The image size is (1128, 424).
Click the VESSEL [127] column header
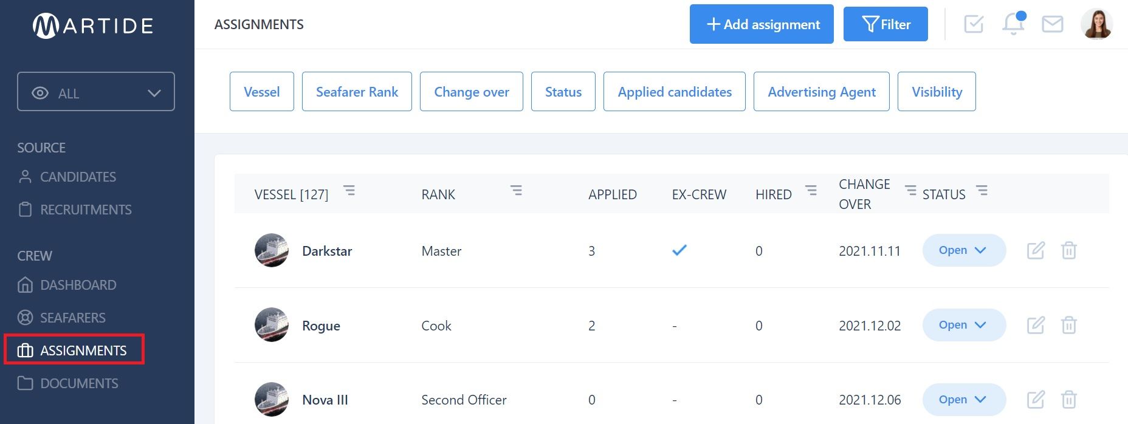[x=291, y=194]
